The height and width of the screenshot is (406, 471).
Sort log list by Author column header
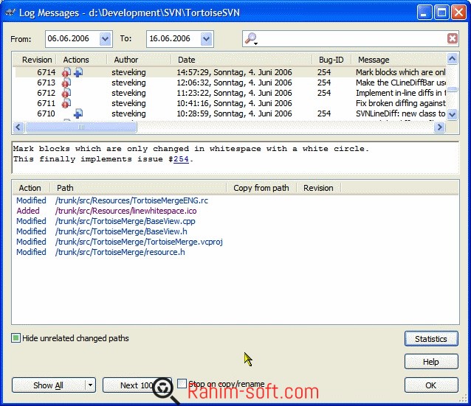pyautogui.click(x=139, y=60)
